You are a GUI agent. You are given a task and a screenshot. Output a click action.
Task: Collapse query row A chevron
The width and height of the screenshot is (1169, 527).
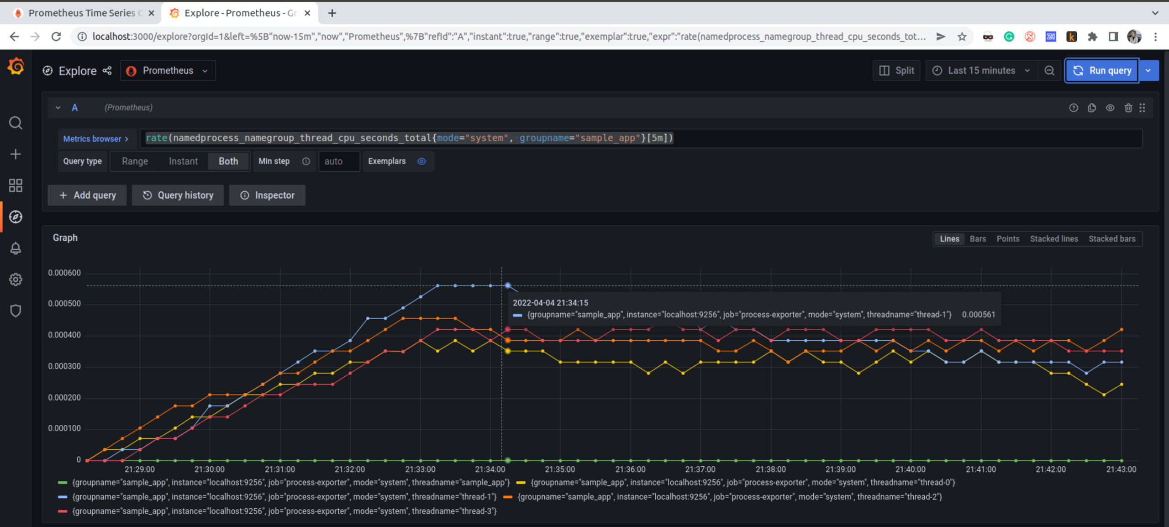coord(58,108)
